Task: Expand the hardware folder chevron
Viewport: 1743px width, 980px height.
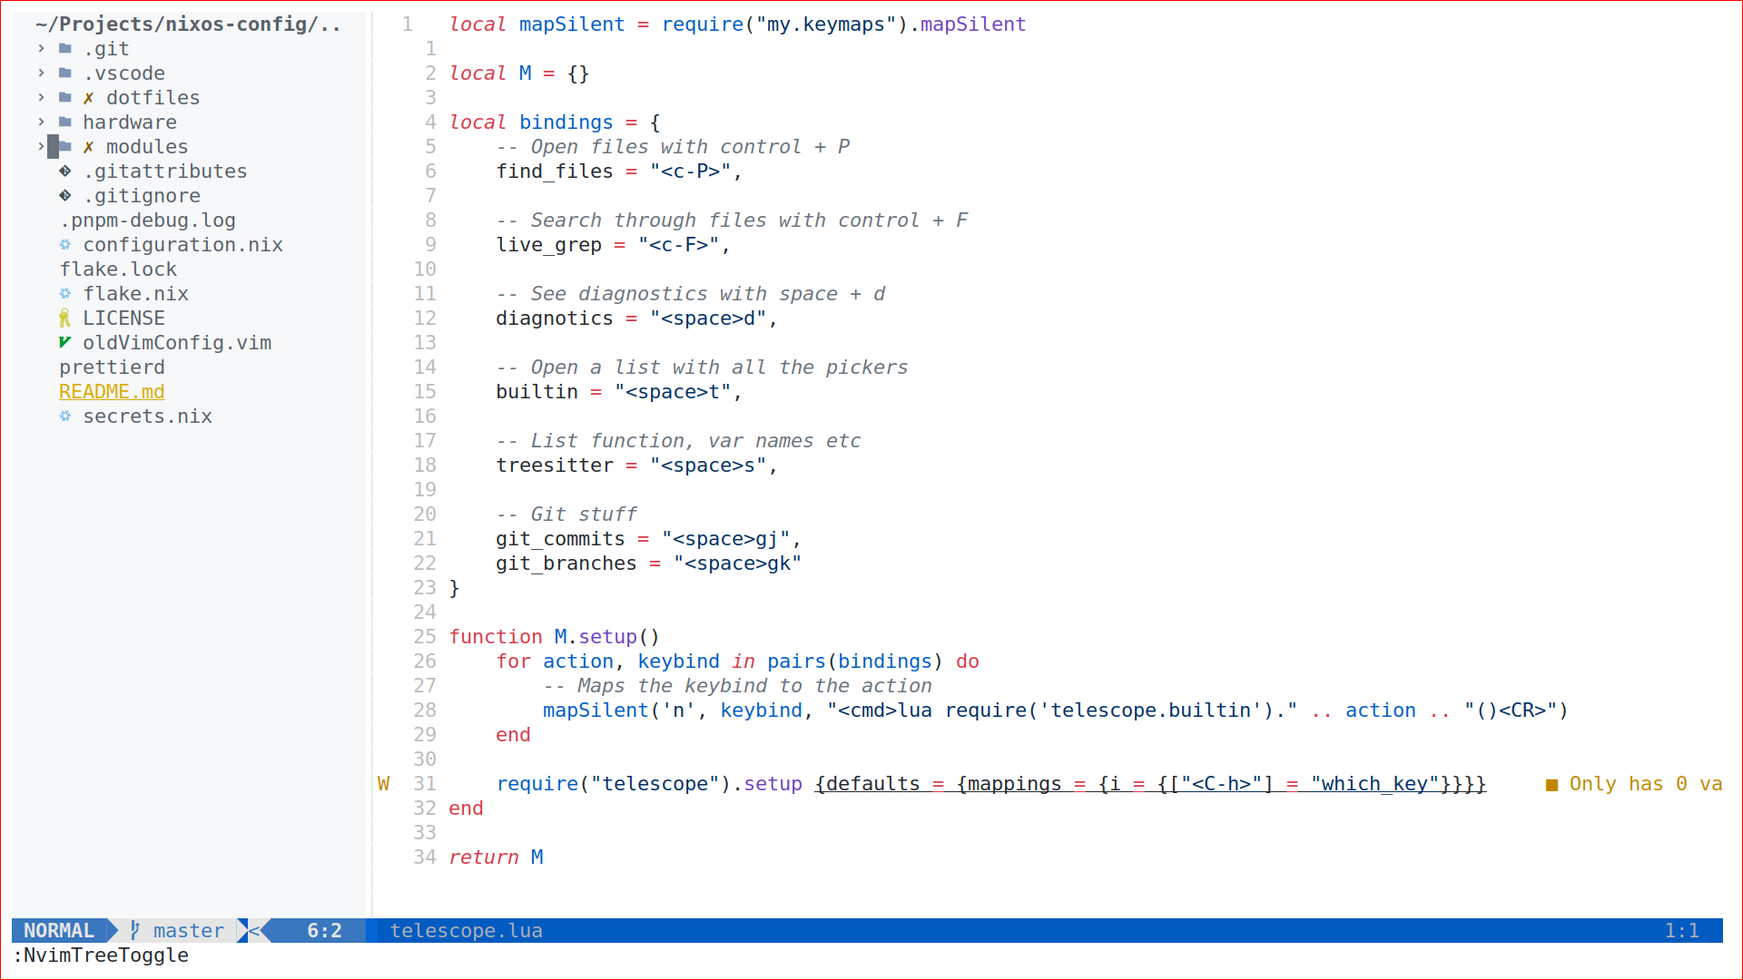Action: coord(41,122)
